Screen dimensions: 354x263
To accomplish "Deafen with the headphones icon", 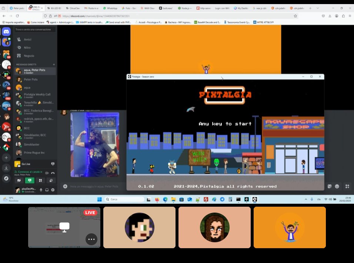I will [47, 190].
